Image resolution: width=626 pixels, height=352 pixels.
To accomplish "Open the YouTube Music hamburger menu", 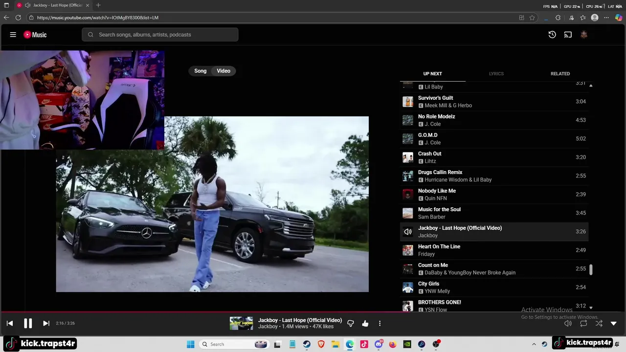I will pyautogui.click(x=13, y=35).
